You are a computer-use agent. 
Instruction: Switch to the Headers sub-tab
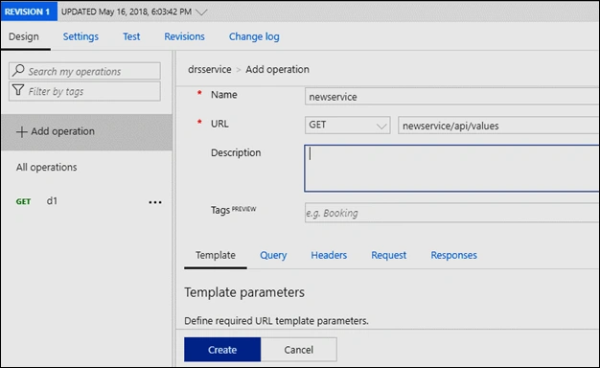pyautogui.click(x=329, y=255)
